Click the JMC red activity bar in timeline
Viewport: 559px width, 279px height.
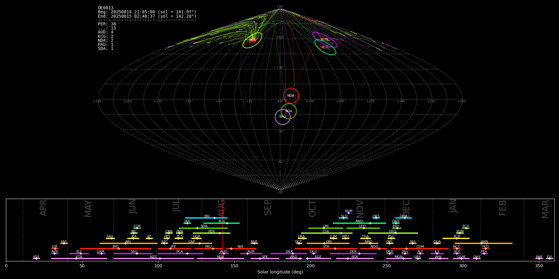(116, 249)
